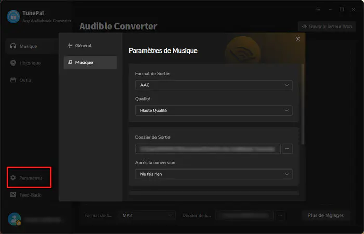
Task: Switch to the Général settings tab
Action: click(x=90, y=46)
